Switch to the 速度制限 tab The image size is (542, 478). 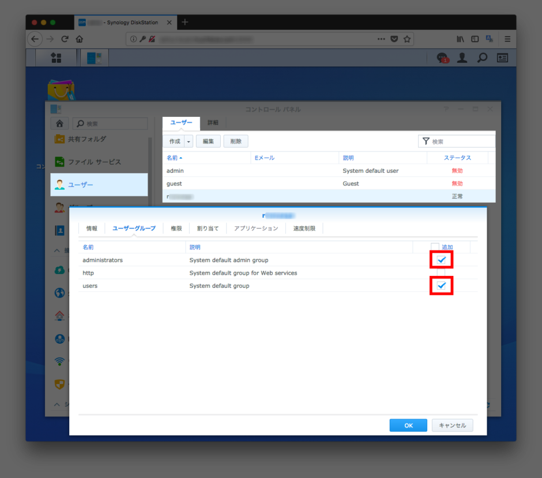click(x=304, y=229)
